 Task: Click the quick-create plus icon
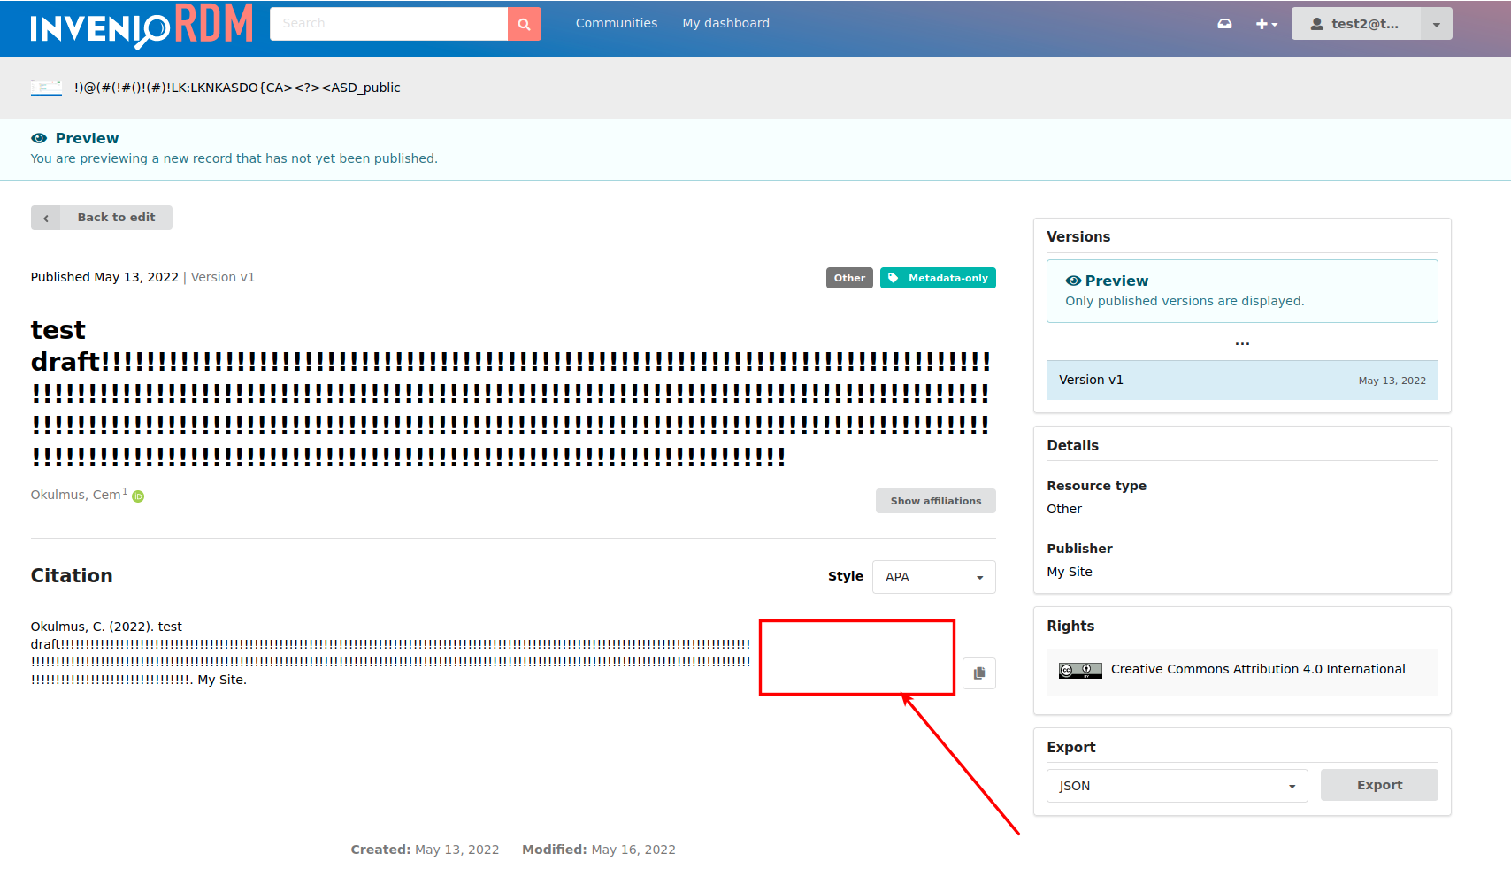click(x=1262, y=23)
